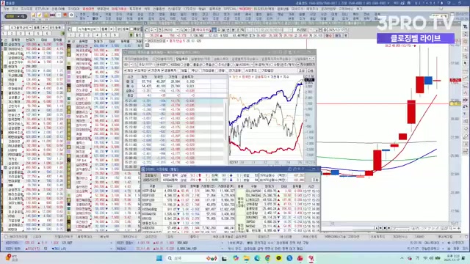Open the SPECIAL menu in the menu bar
470x264 pixels.
[x=230, y=9]
